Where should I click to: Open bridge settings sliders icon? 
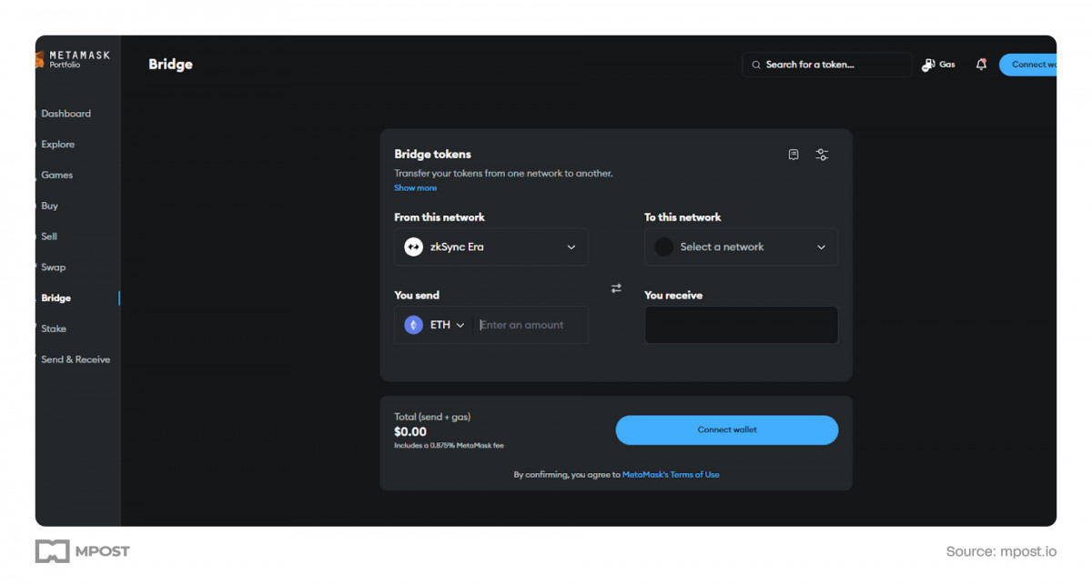[x=822, y=155]
